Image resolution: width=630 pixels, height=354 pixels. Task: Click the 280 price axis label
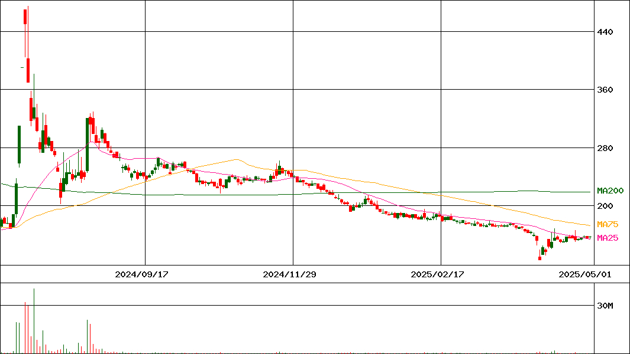pyautogui.click(x=605, y=148)
